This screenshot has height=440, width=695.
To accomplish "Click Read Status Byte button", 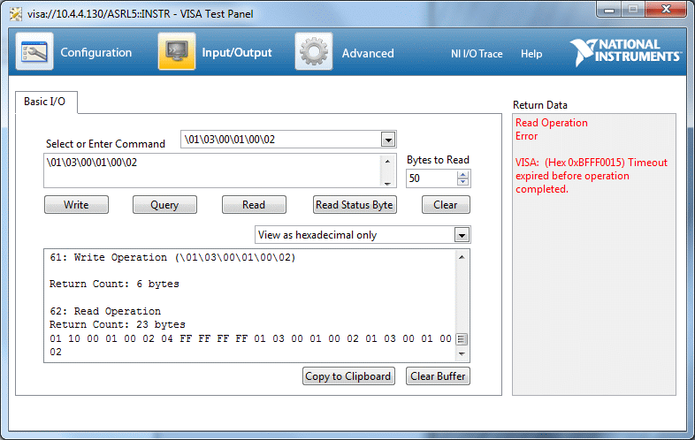I will (355, 205).
